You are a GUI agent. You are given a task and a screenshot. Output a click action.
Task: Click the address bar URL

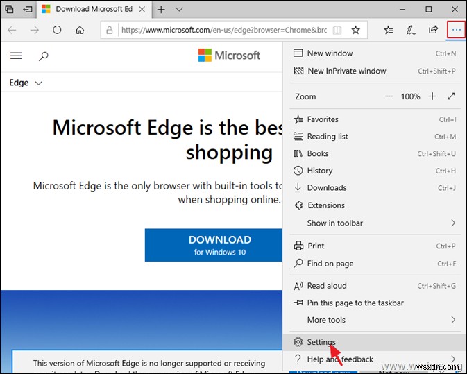[x=224, y=30]
